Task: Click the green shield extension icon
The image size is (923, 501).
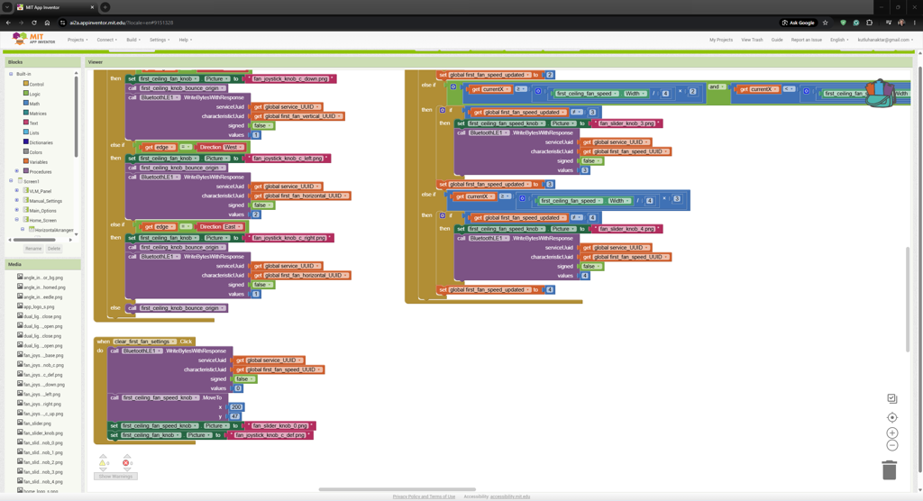Action: (843, 23)
